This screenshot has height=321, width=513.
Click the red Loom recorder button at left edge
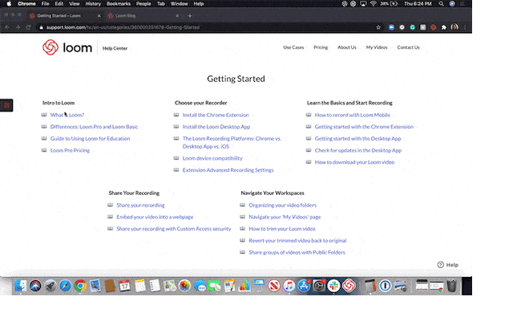6,105
